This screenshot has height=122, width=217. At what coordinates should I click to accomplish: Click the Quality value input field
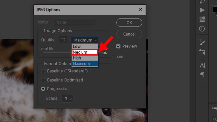(63, 40)
